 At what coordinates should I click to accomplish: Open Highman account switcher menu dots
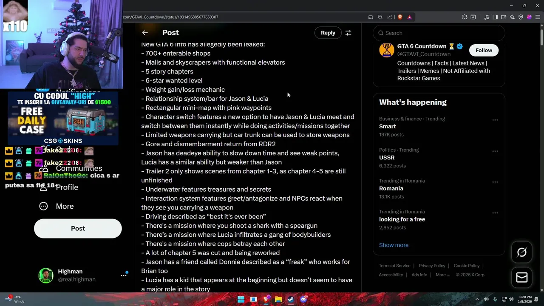click(124, 275)
